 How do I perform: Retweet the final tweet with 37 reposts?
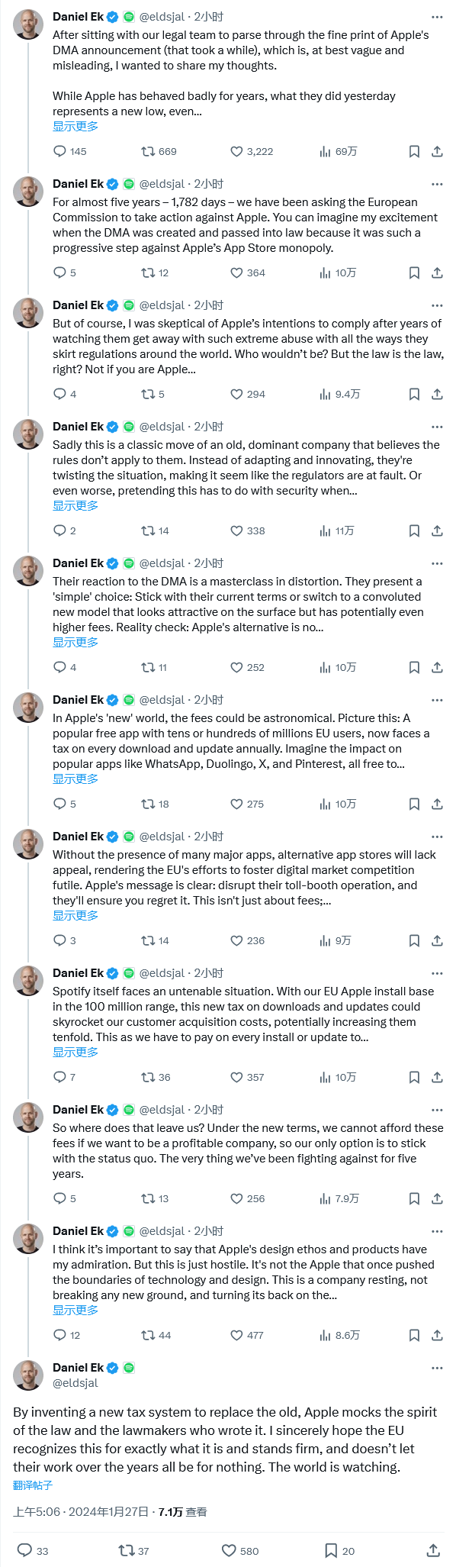133,1550
